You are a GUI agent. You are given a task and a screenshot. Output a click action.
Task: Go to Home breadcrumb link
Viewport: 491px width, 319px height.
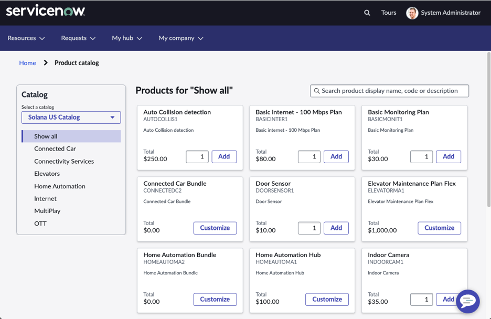28,63
